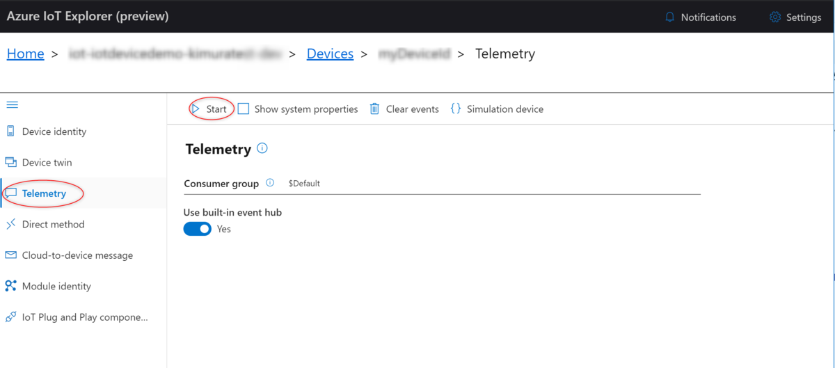Viewport: 835px width, 368px height.
Task: Click the Devices breadcrumb link
Action: 330,54
